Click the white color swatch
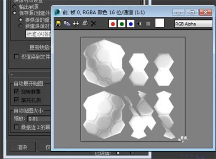 (159, 23)
